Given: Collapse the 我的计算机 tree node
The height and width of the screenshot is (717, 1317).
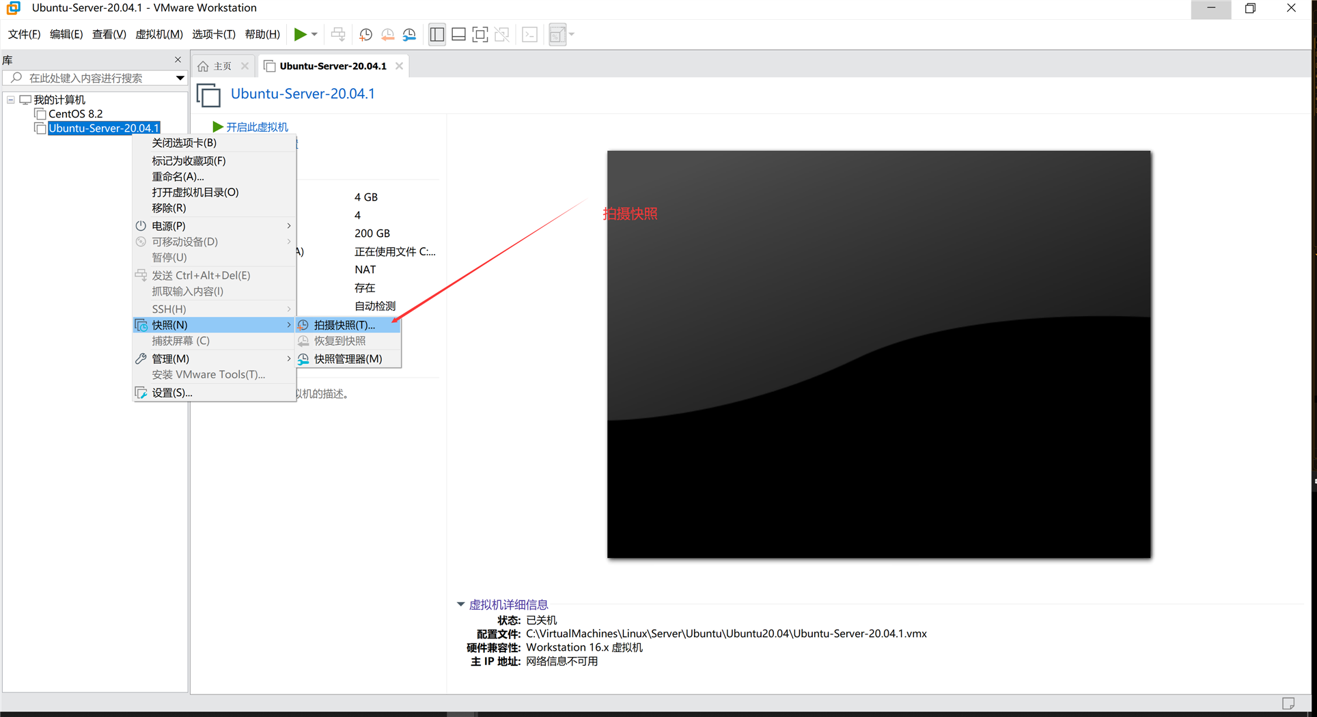Looking at the screenshot, I should point(11,100).
